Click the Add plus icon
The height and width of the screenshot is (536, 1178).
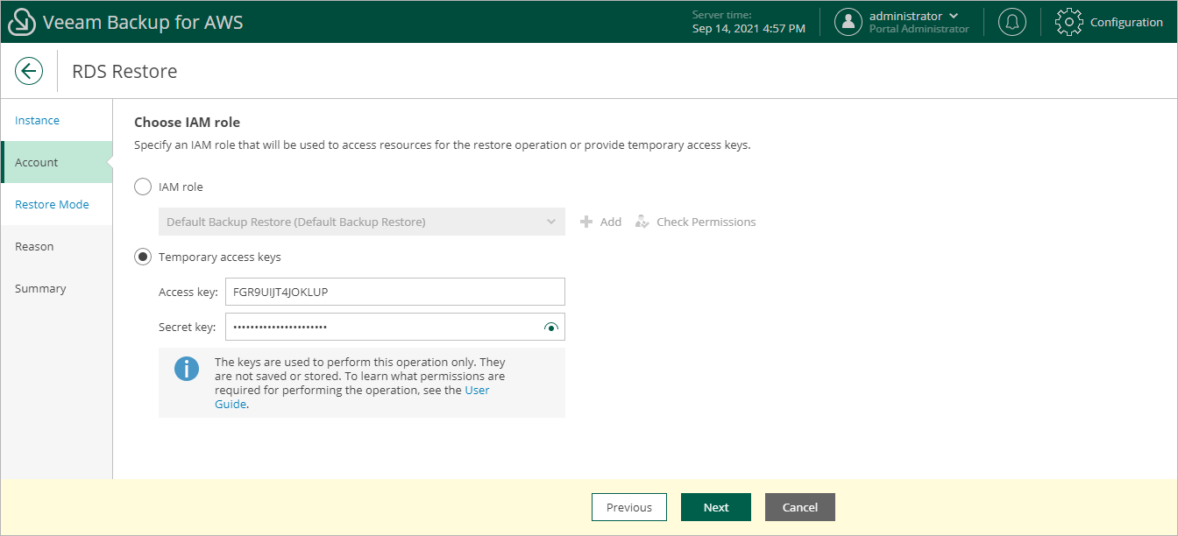[587, 222]
